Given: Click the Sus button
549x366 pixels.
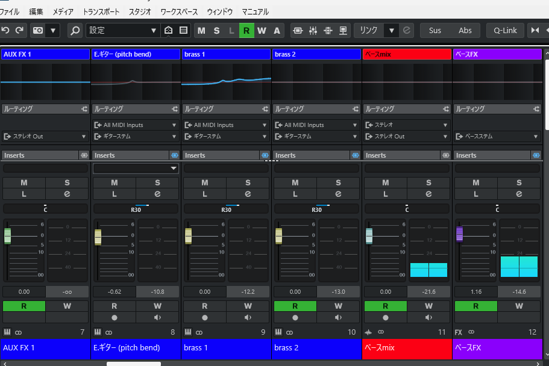Looking at the screenshot, I should point(435,31).
